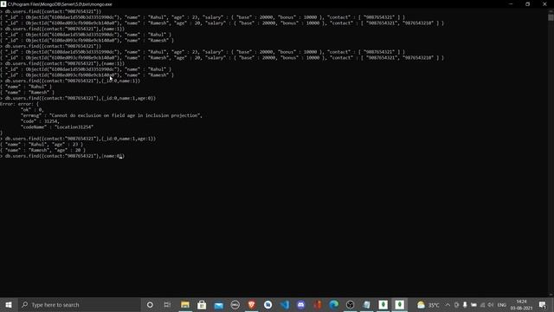Screen dimensions: 554x312
Task: Open the Mail app
Action: point(219,304)
